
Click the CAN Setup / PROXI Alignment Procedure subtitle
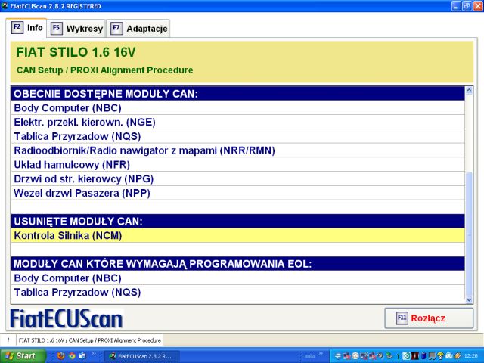(x=104, y=70)
